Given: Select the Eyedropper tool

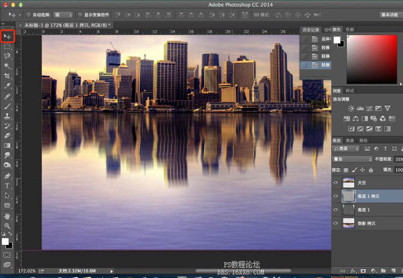Looking at the screenshot, I should (7, 86).
